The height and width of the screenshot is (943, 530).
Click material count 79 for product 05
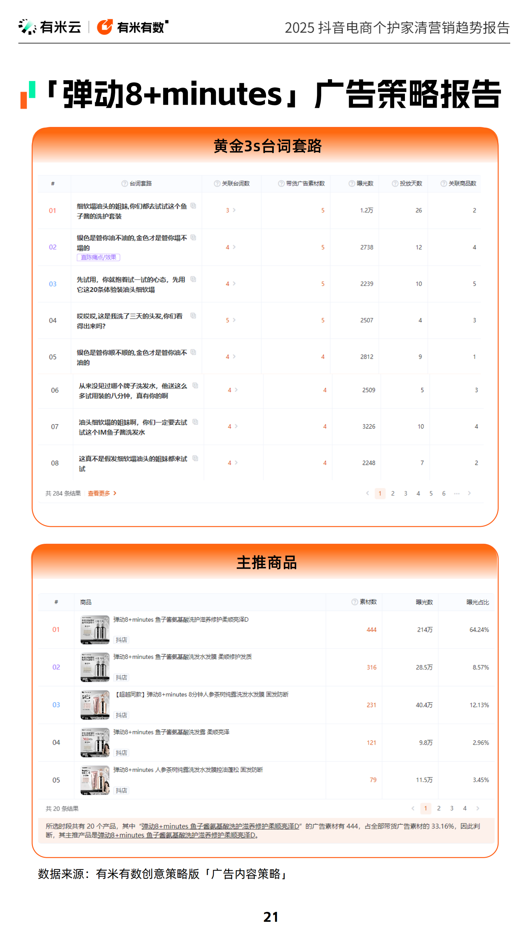click(373, 780)
